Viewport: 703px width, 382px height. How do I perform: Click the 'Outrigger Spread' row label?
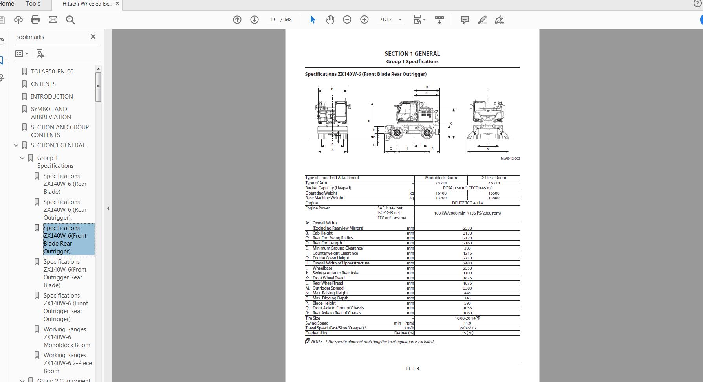328,288
